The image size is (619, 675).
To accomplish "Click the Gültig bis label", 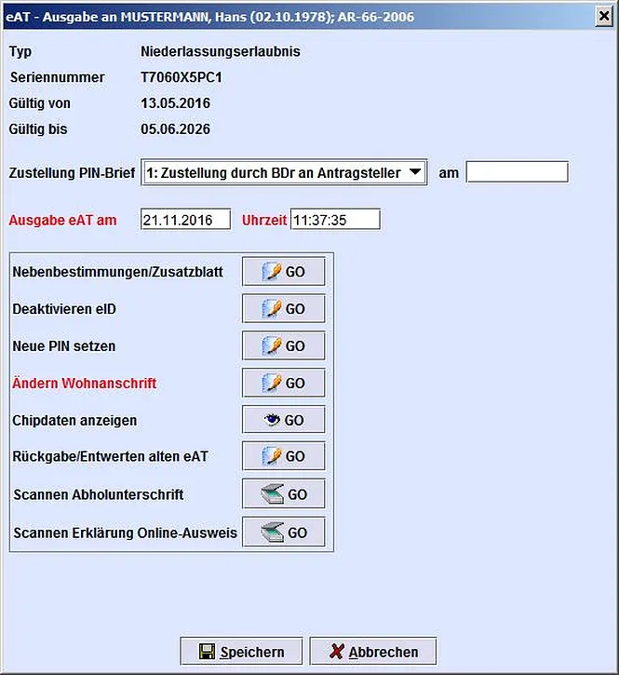I will pos(38,129).
